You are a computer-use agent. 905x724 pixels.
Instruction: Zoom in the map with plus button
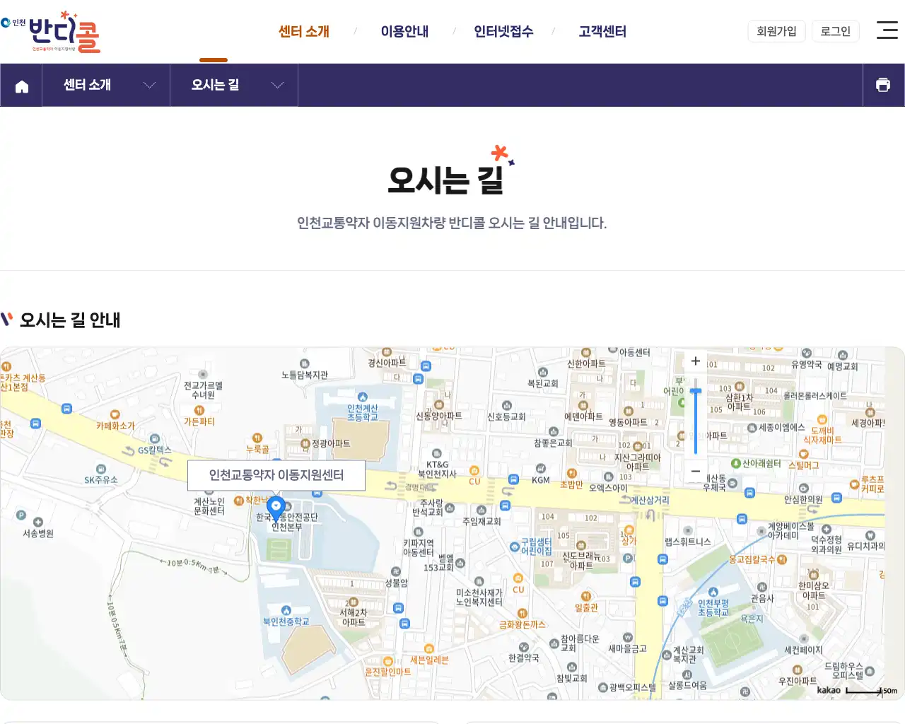pyautogui.click(x=696, y=361)
